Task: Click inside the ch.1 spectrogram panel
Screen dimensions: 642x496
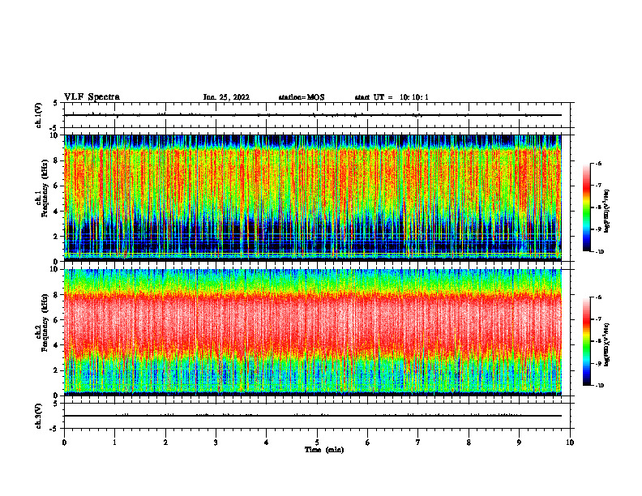Action: coord(313,197)
